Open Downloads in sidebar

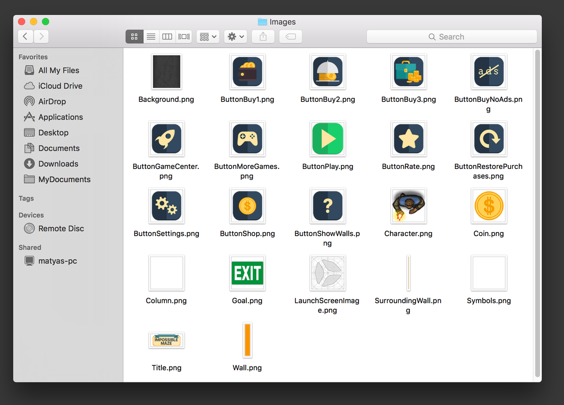pyautogui.click(x=51, y=164)
